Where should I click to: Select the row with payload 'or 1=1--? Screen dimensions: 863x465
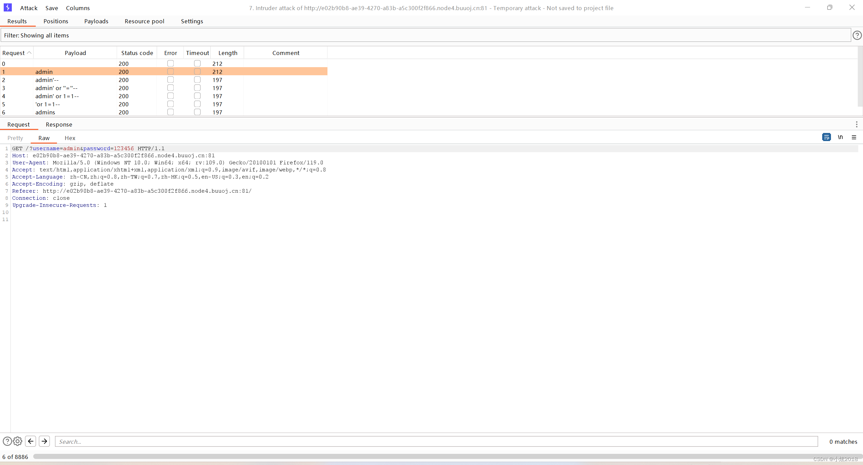[164, 104]
